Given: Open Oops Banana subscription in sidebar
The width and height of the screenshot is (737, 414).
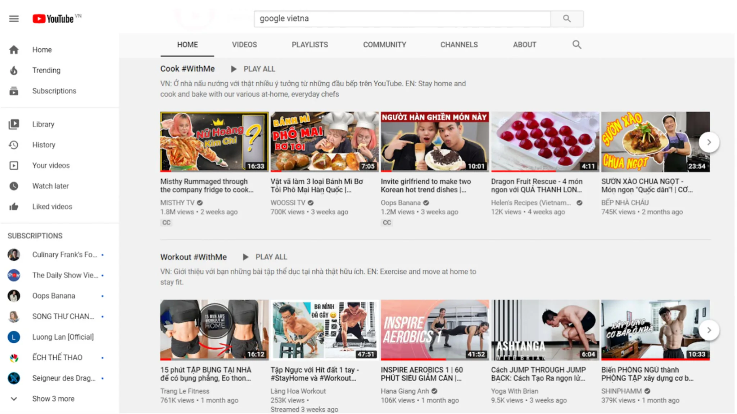Looking at the screenshot, I should click(59, 296).
